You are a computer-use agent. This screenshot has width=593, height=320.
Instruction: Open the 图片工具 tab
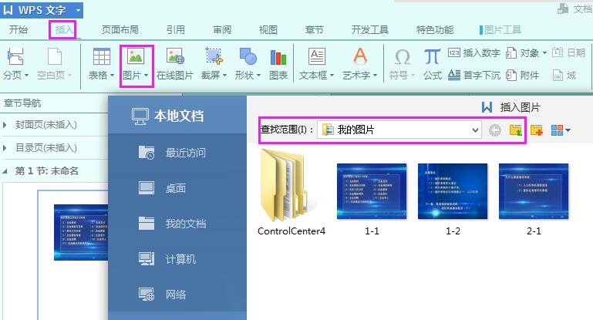[500, 30]
